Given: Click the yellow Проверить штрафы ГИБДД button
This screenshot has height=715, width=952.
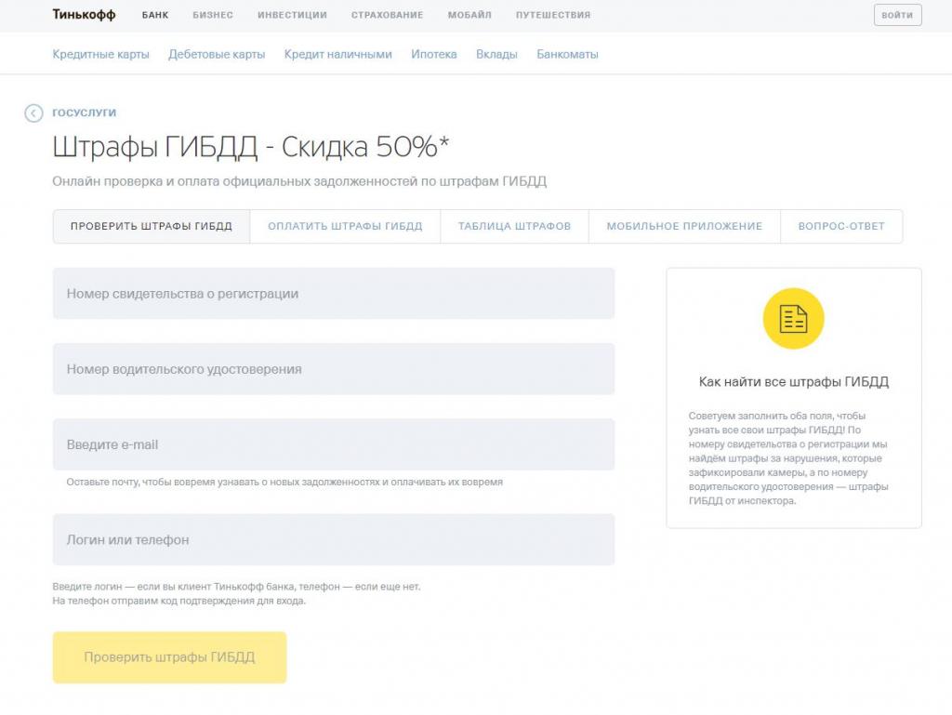Looking at the screenshot, I should coord(169,657).
